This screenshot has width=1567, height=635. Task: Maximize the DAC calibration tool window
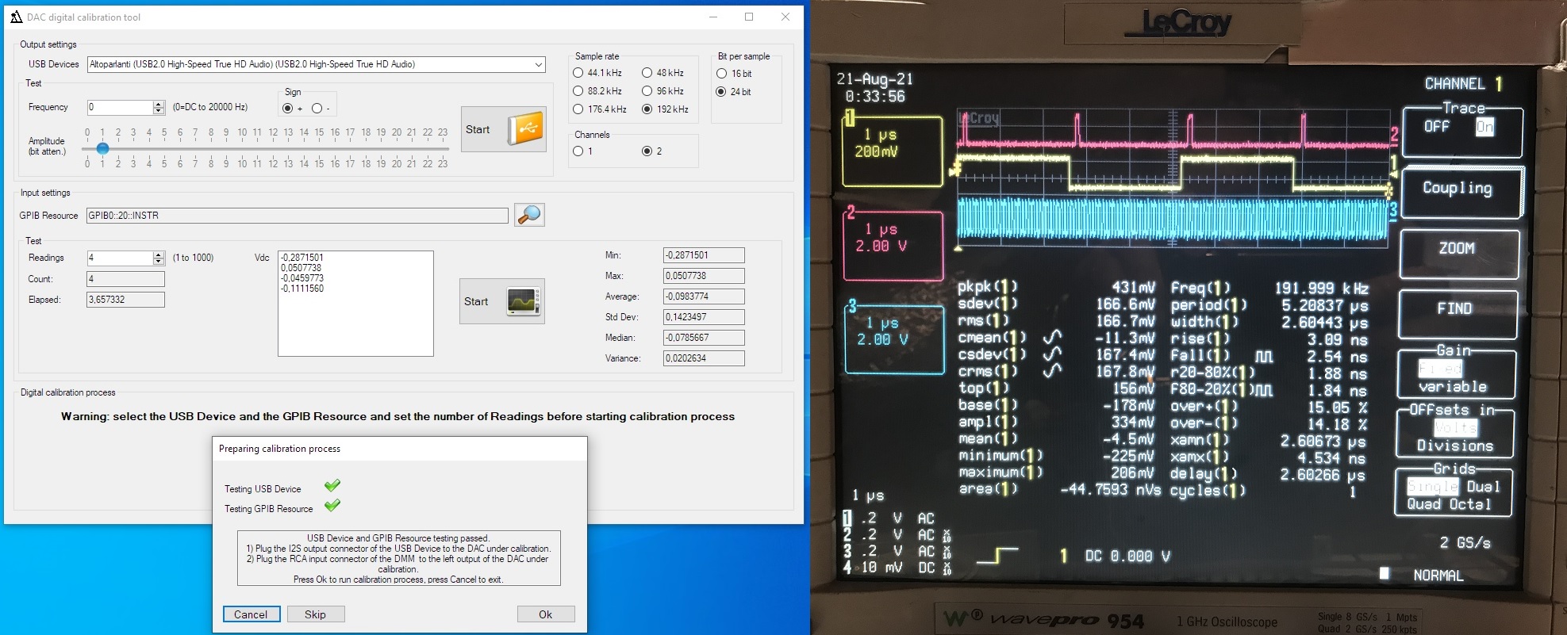(749, 17)
